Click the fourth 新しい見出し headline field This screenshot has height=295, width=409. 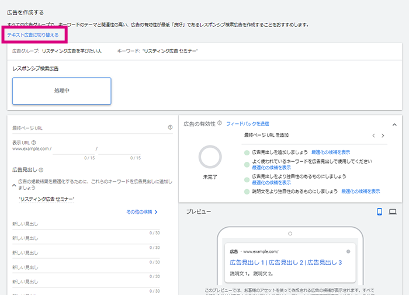86,268
